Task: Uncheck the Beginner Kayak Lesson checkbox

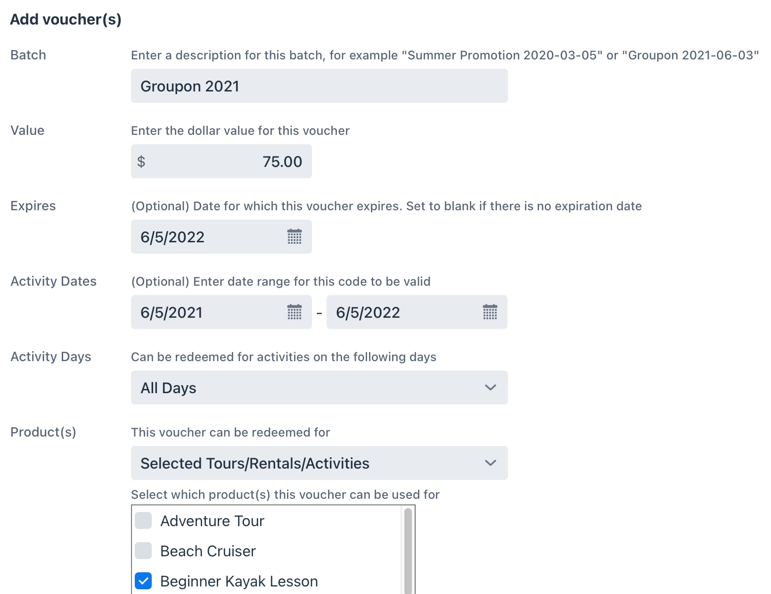Action: coord(143,581)
